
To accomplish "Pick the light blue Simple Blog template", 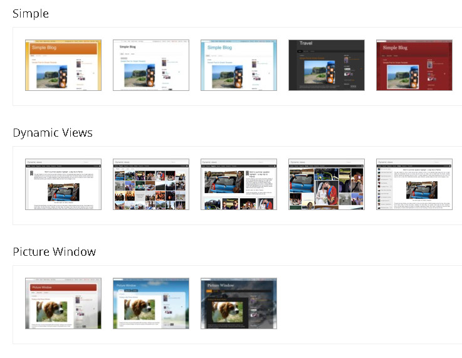I will coord(239,65).
